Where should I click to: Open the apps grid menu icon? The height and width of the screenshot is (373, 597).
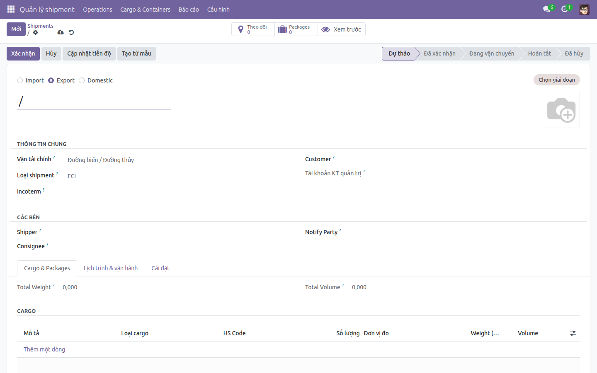click(11, 9)
